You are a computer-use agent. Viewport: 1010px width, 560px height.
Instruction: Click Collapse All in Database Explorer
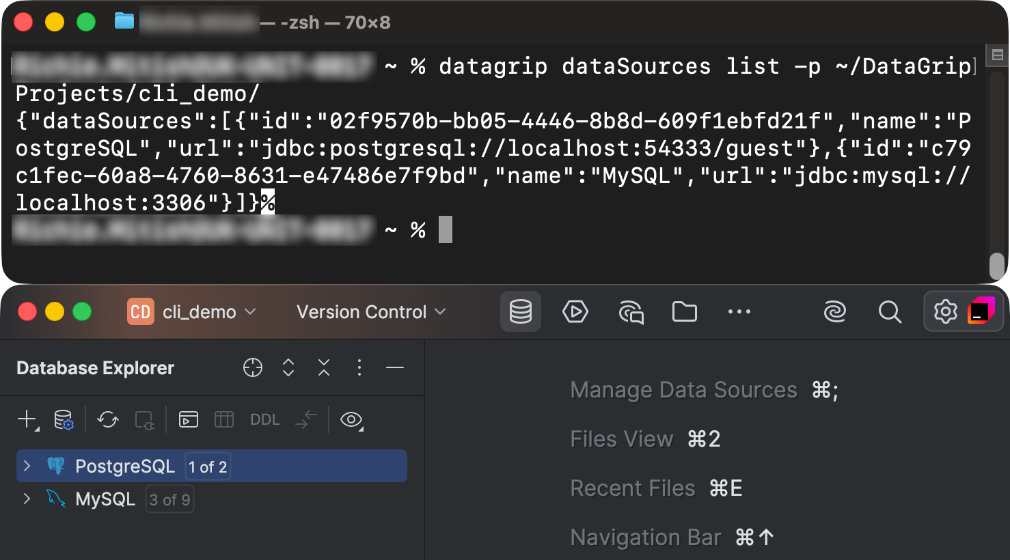click(x=324, y=367)
